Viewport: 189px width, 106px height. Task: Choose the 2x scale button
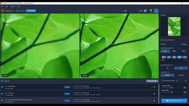point(169,57)
